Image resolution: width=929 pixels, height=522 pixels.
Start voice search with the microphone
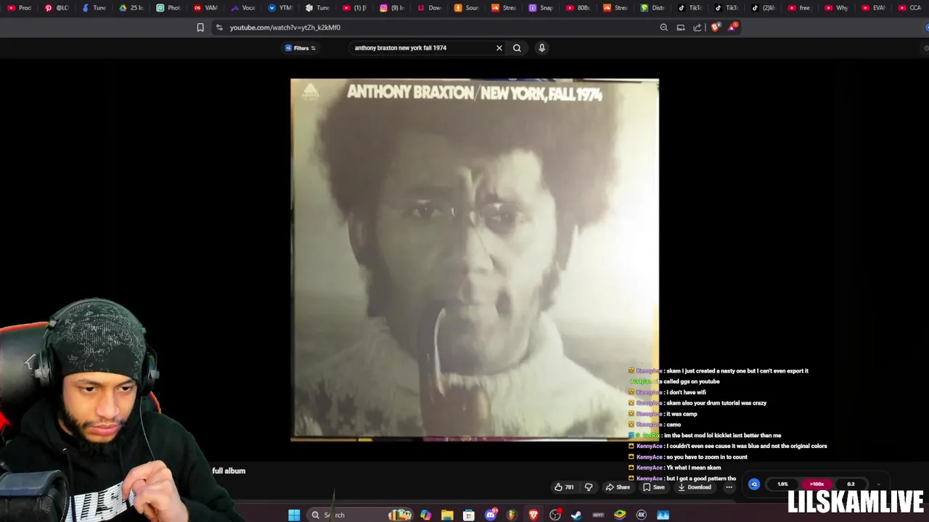click(541, 48)
